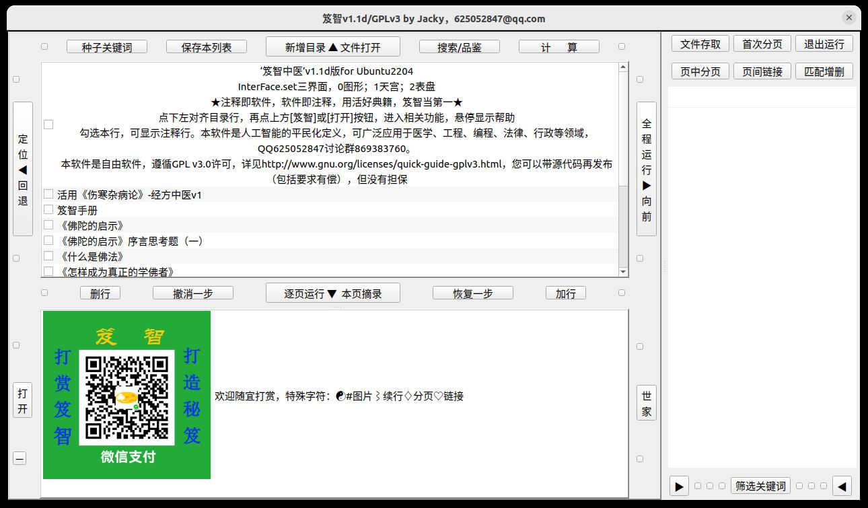Tick the checkbox beside 《什么是佛法》

[x=48, y=256]
